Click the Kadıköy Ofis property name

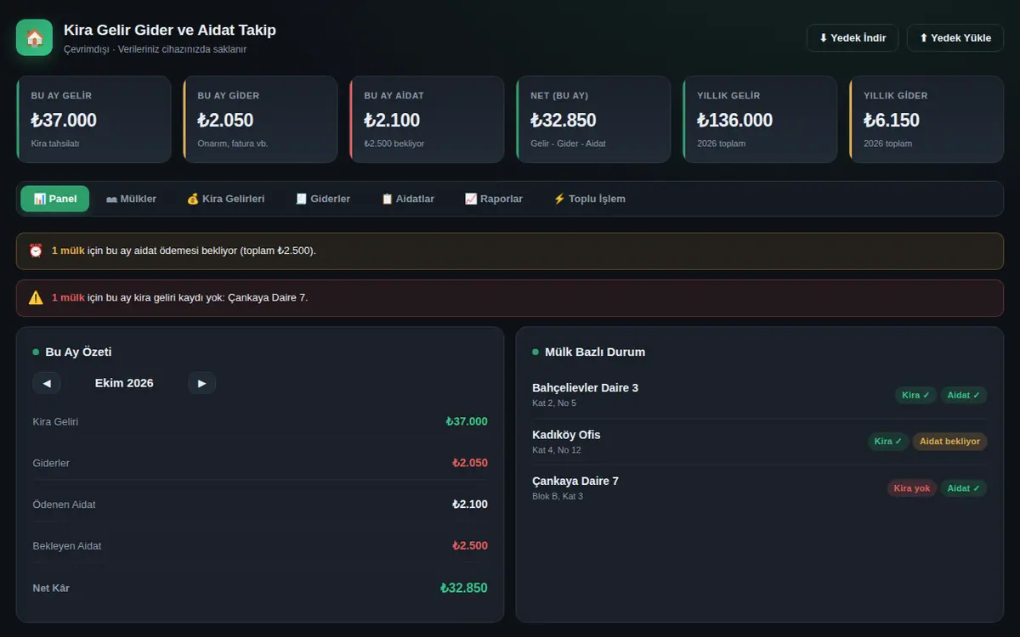(566, 435)
